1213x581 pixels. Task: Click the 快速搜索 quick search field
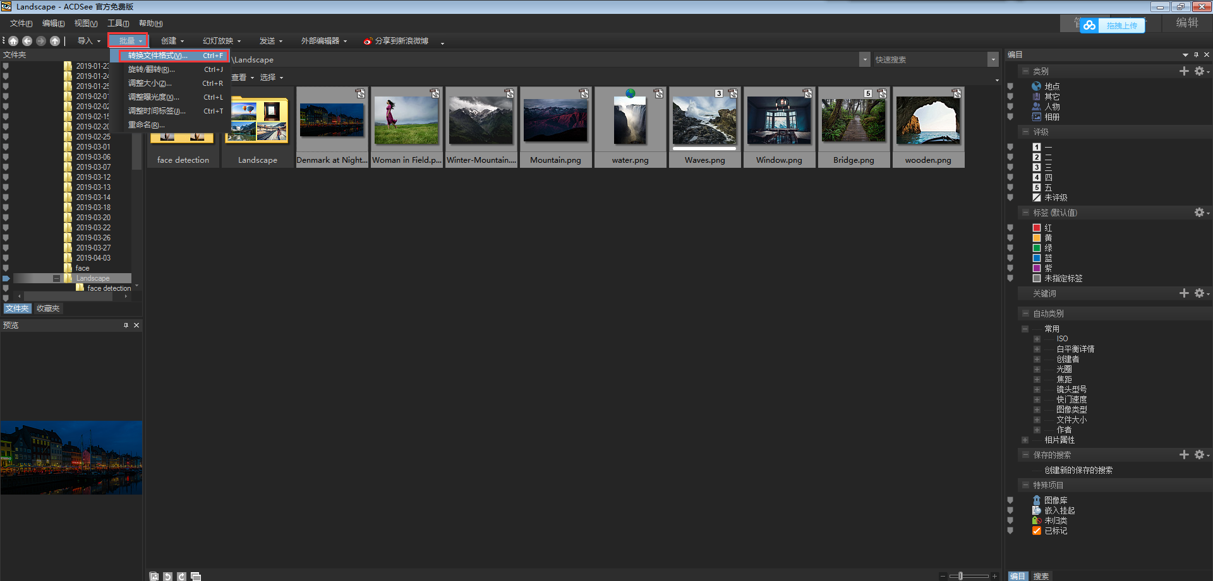coord(929,59)
